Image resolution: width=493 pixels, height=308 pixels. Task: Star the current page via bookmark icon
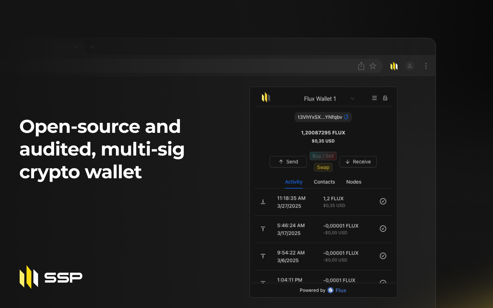click(x=373, y=66)
